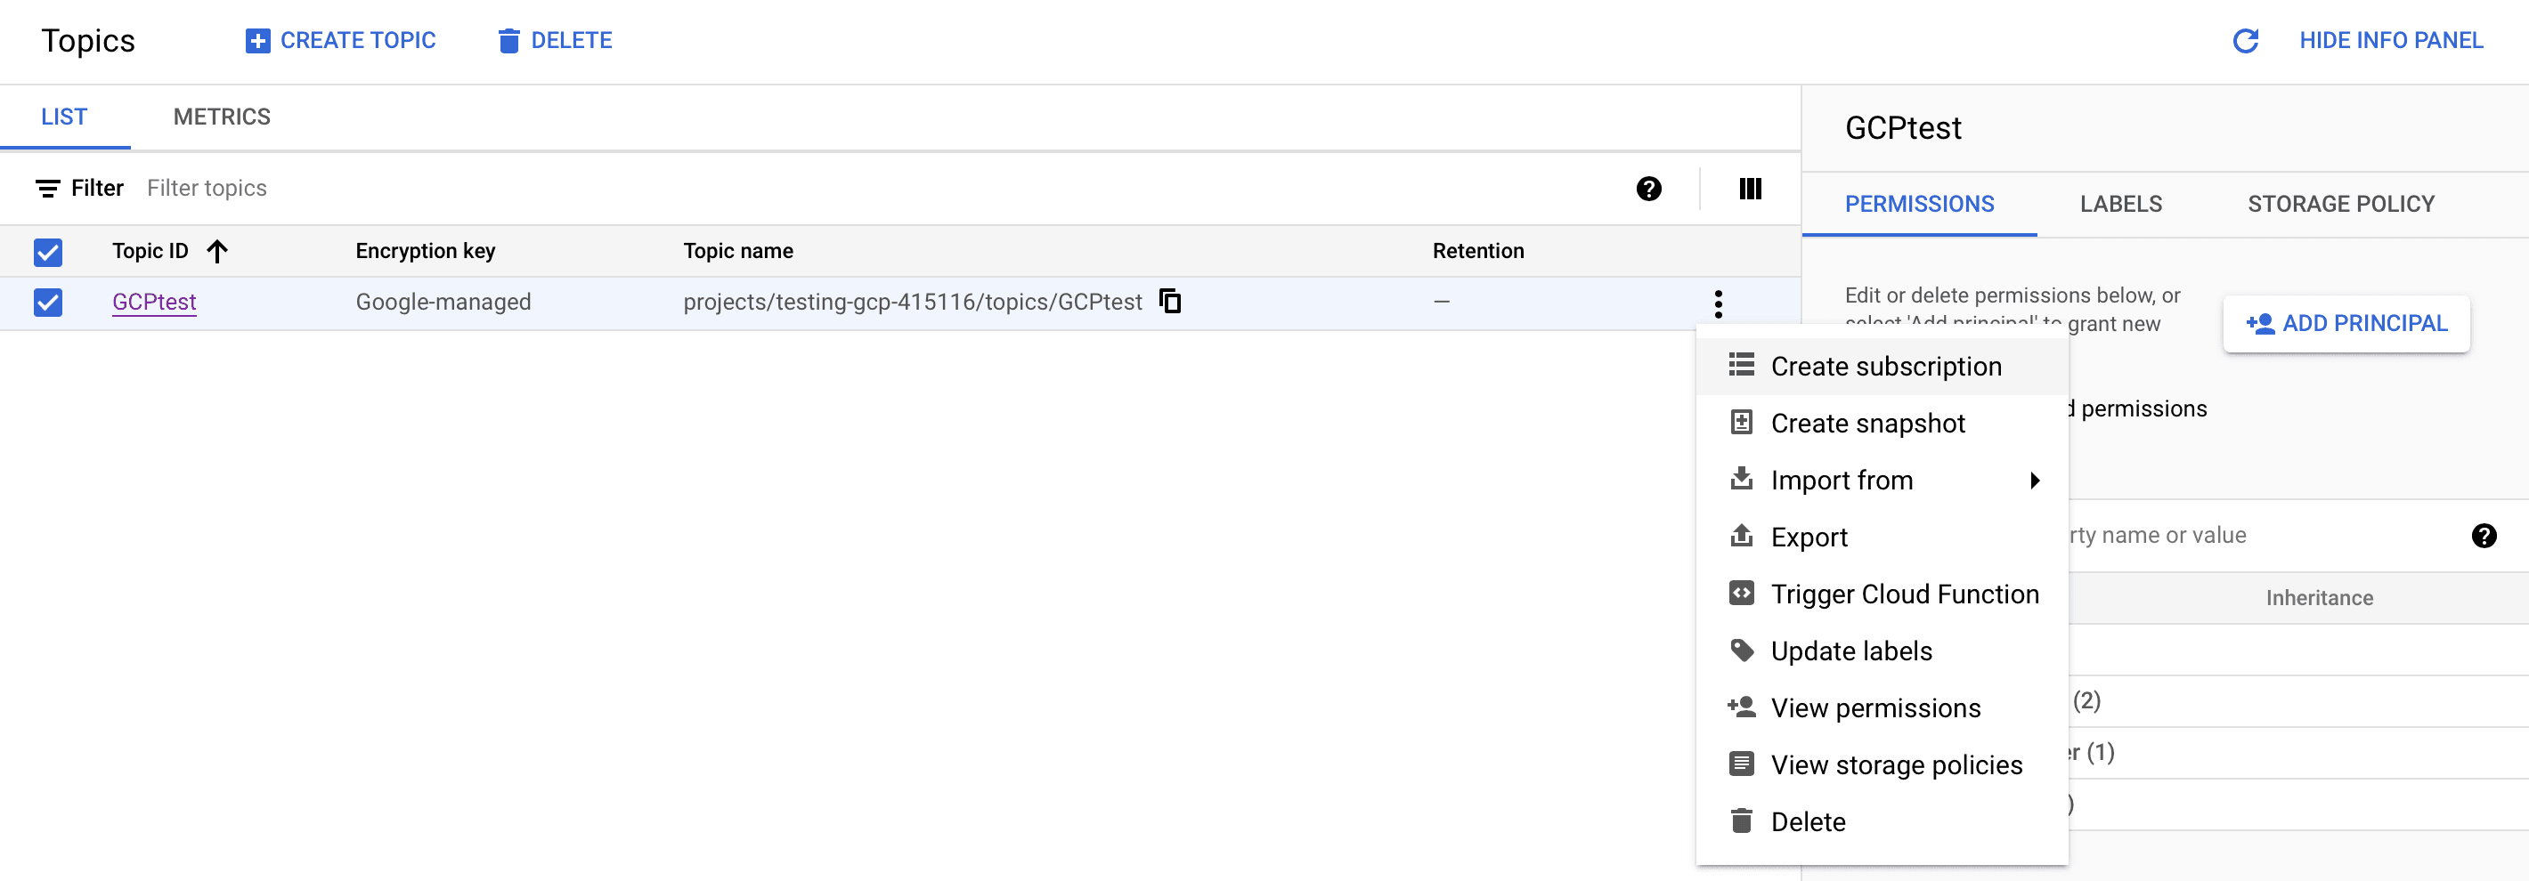2529x881 pixels.
Task: Click the ADD PRINCIPAL button
Action: coord(2346,324)
